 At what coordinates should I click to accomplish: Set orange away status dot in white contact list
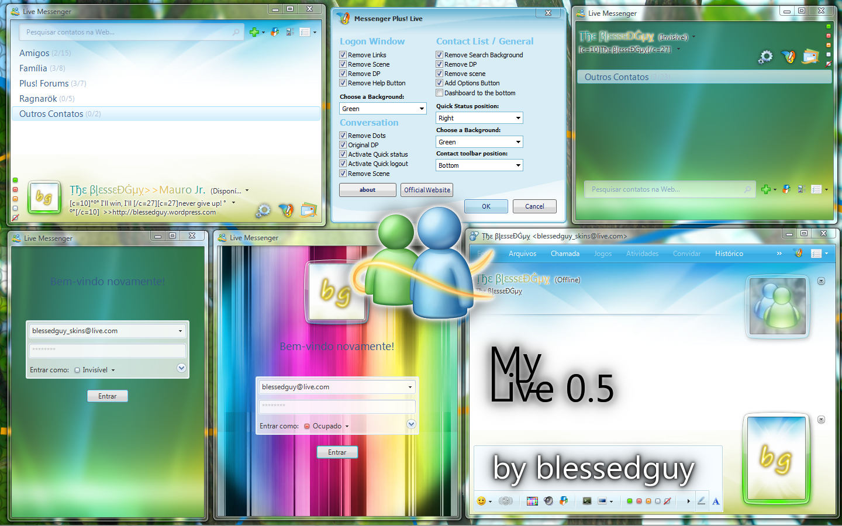[15, 199]
